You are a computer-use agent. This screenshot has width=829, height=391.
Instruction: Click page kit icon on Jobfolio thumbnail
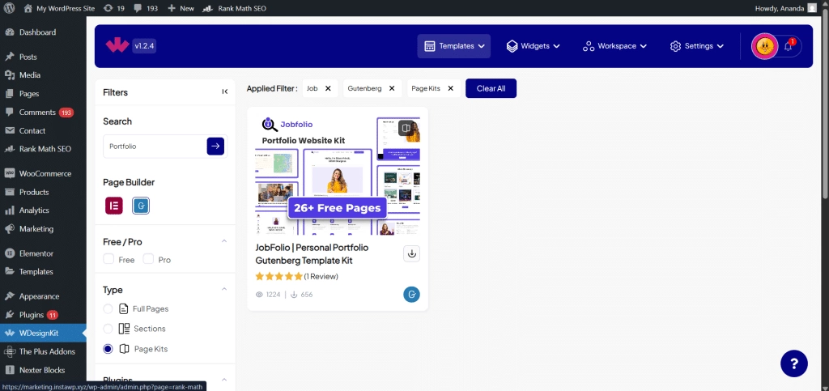[406, 128]
